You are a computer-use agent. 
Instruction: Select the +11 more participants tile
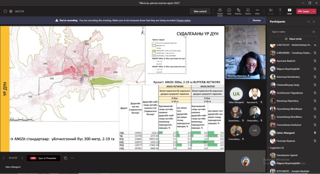[254, 130]
